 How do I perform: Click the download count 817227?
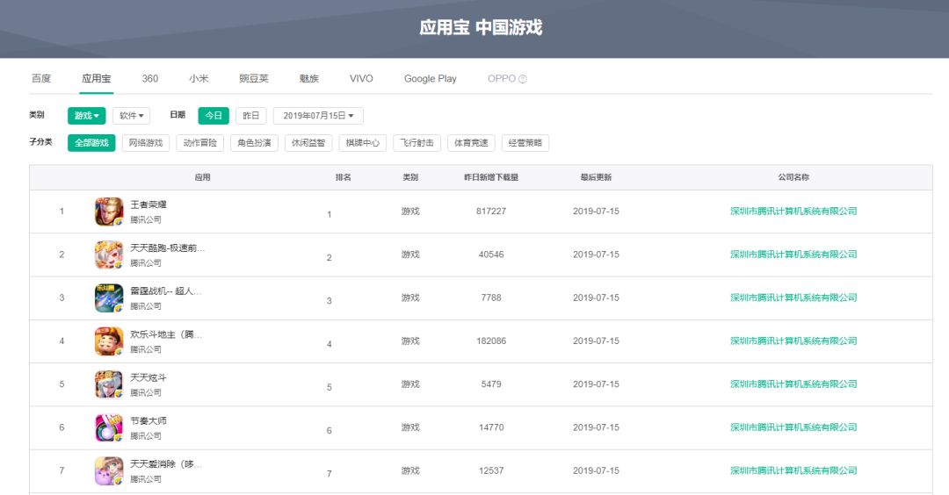coord(491,212)
